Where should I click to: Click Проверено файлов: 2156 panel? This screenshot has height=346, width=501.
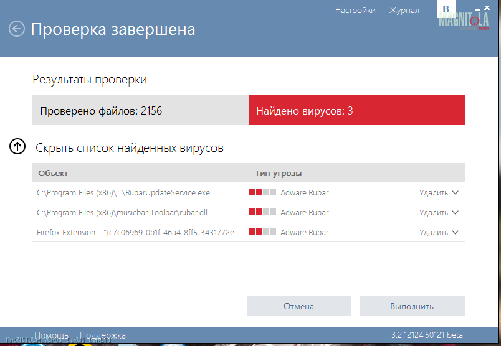(x=140, y=110)
